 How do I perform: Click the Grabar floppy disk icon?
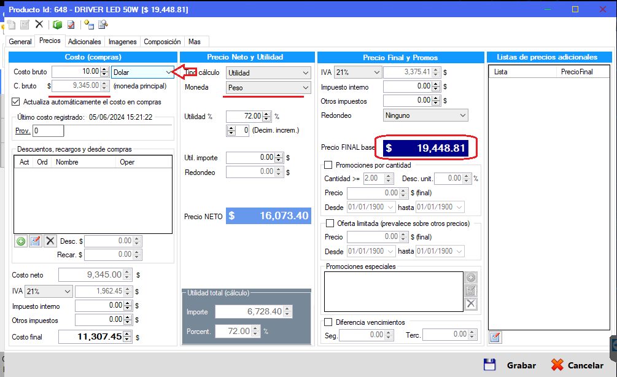(x=489, y=365)
